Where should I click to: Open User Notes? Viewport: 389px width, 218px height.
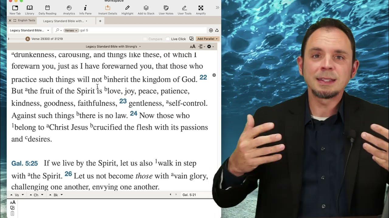point(166,10)
